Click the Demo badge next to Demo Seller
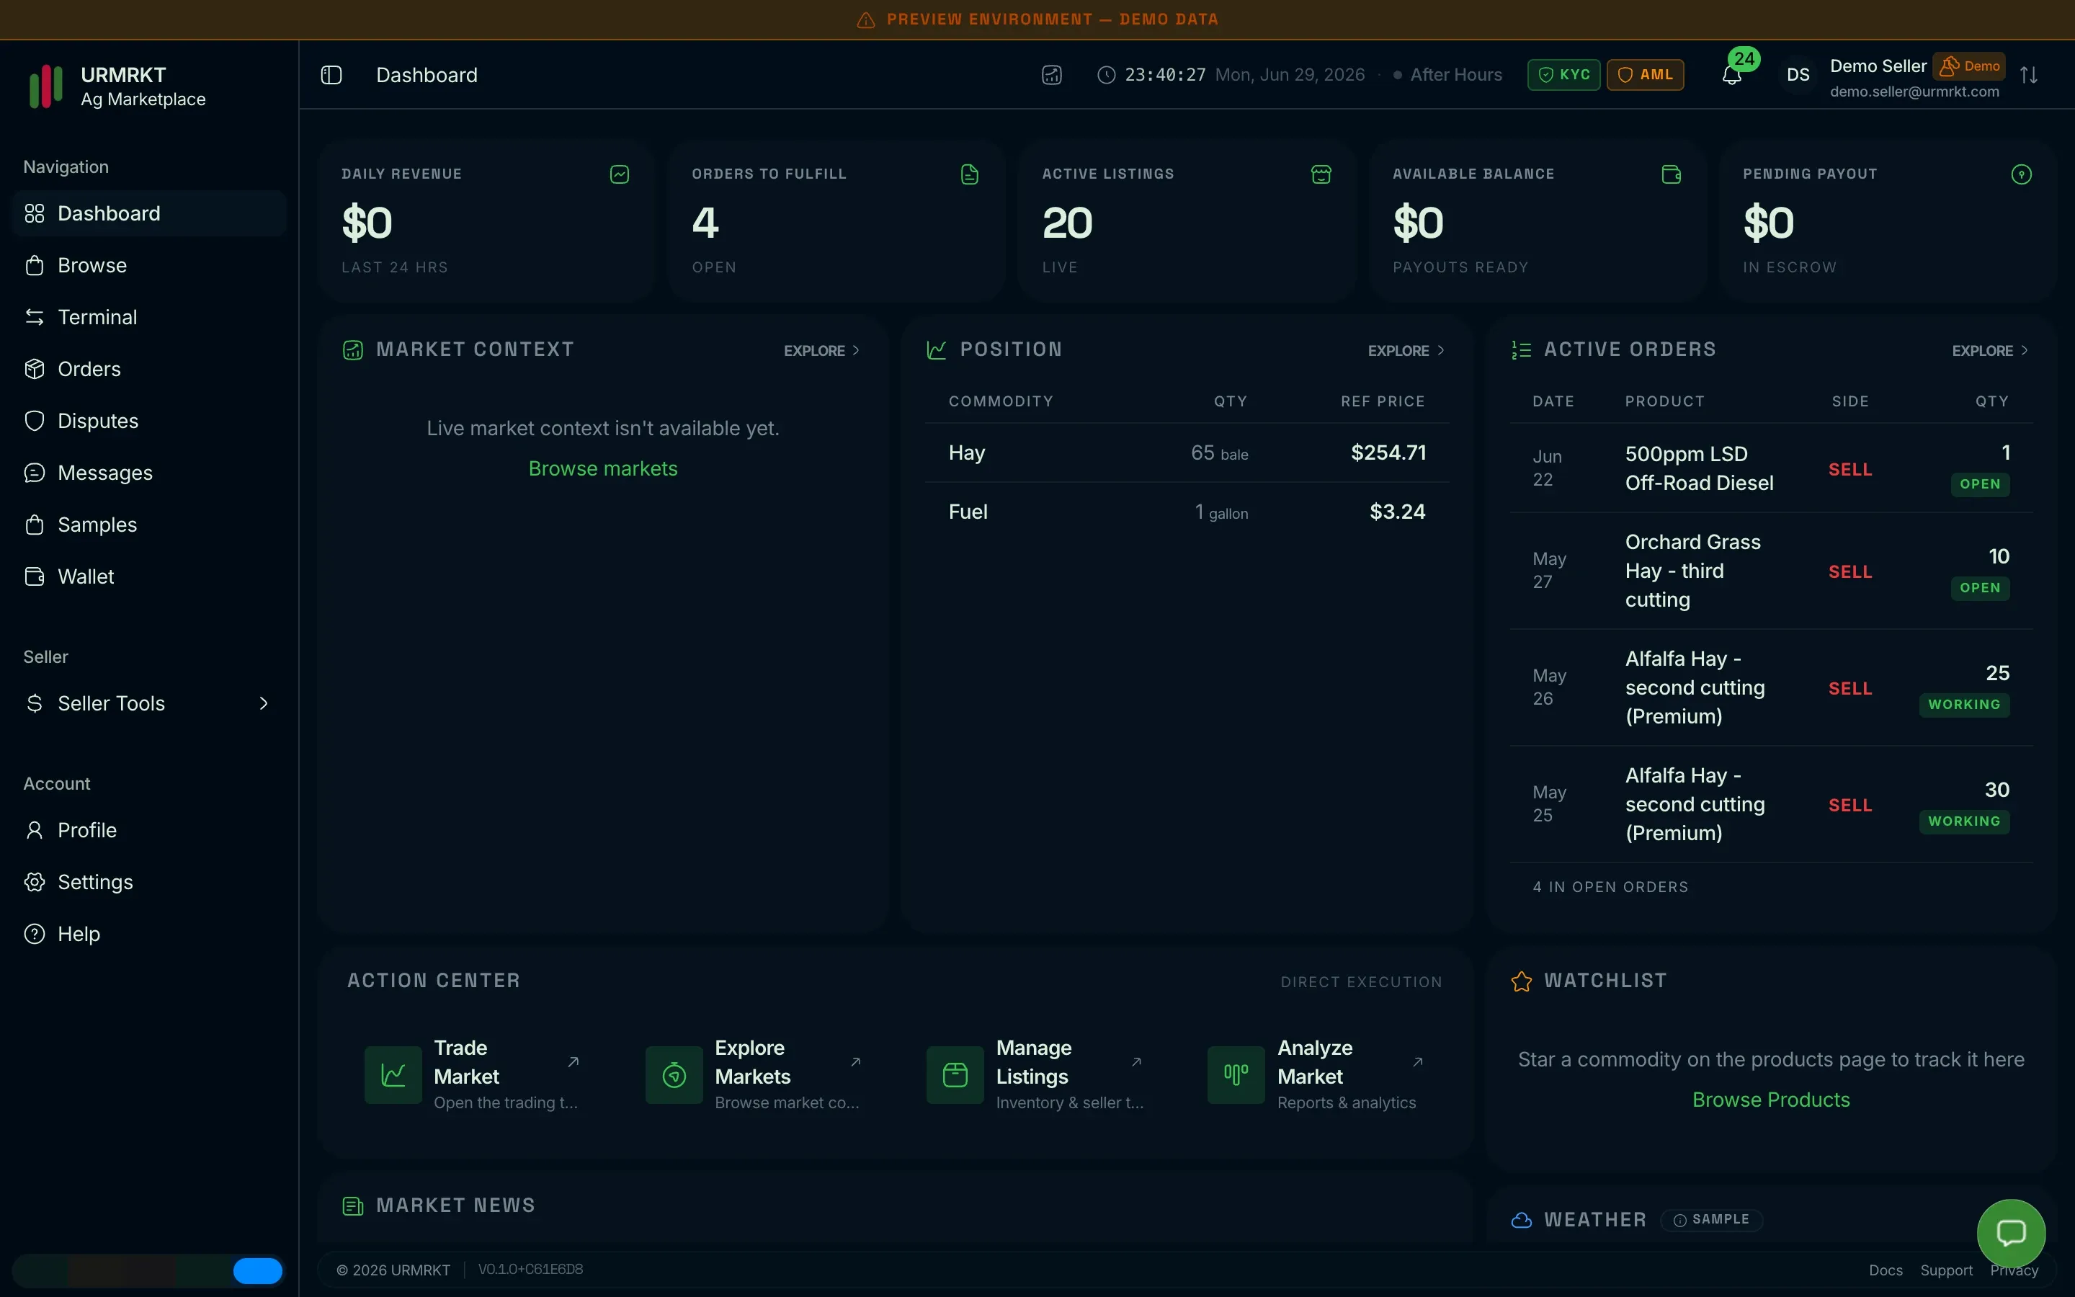This screenshot has width=2075, height=1297. pyautogui.click(x=1968, y=66)
